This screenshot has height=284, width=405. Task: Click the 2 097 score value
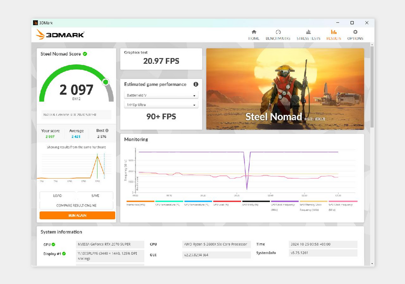(x=76, y=90)
